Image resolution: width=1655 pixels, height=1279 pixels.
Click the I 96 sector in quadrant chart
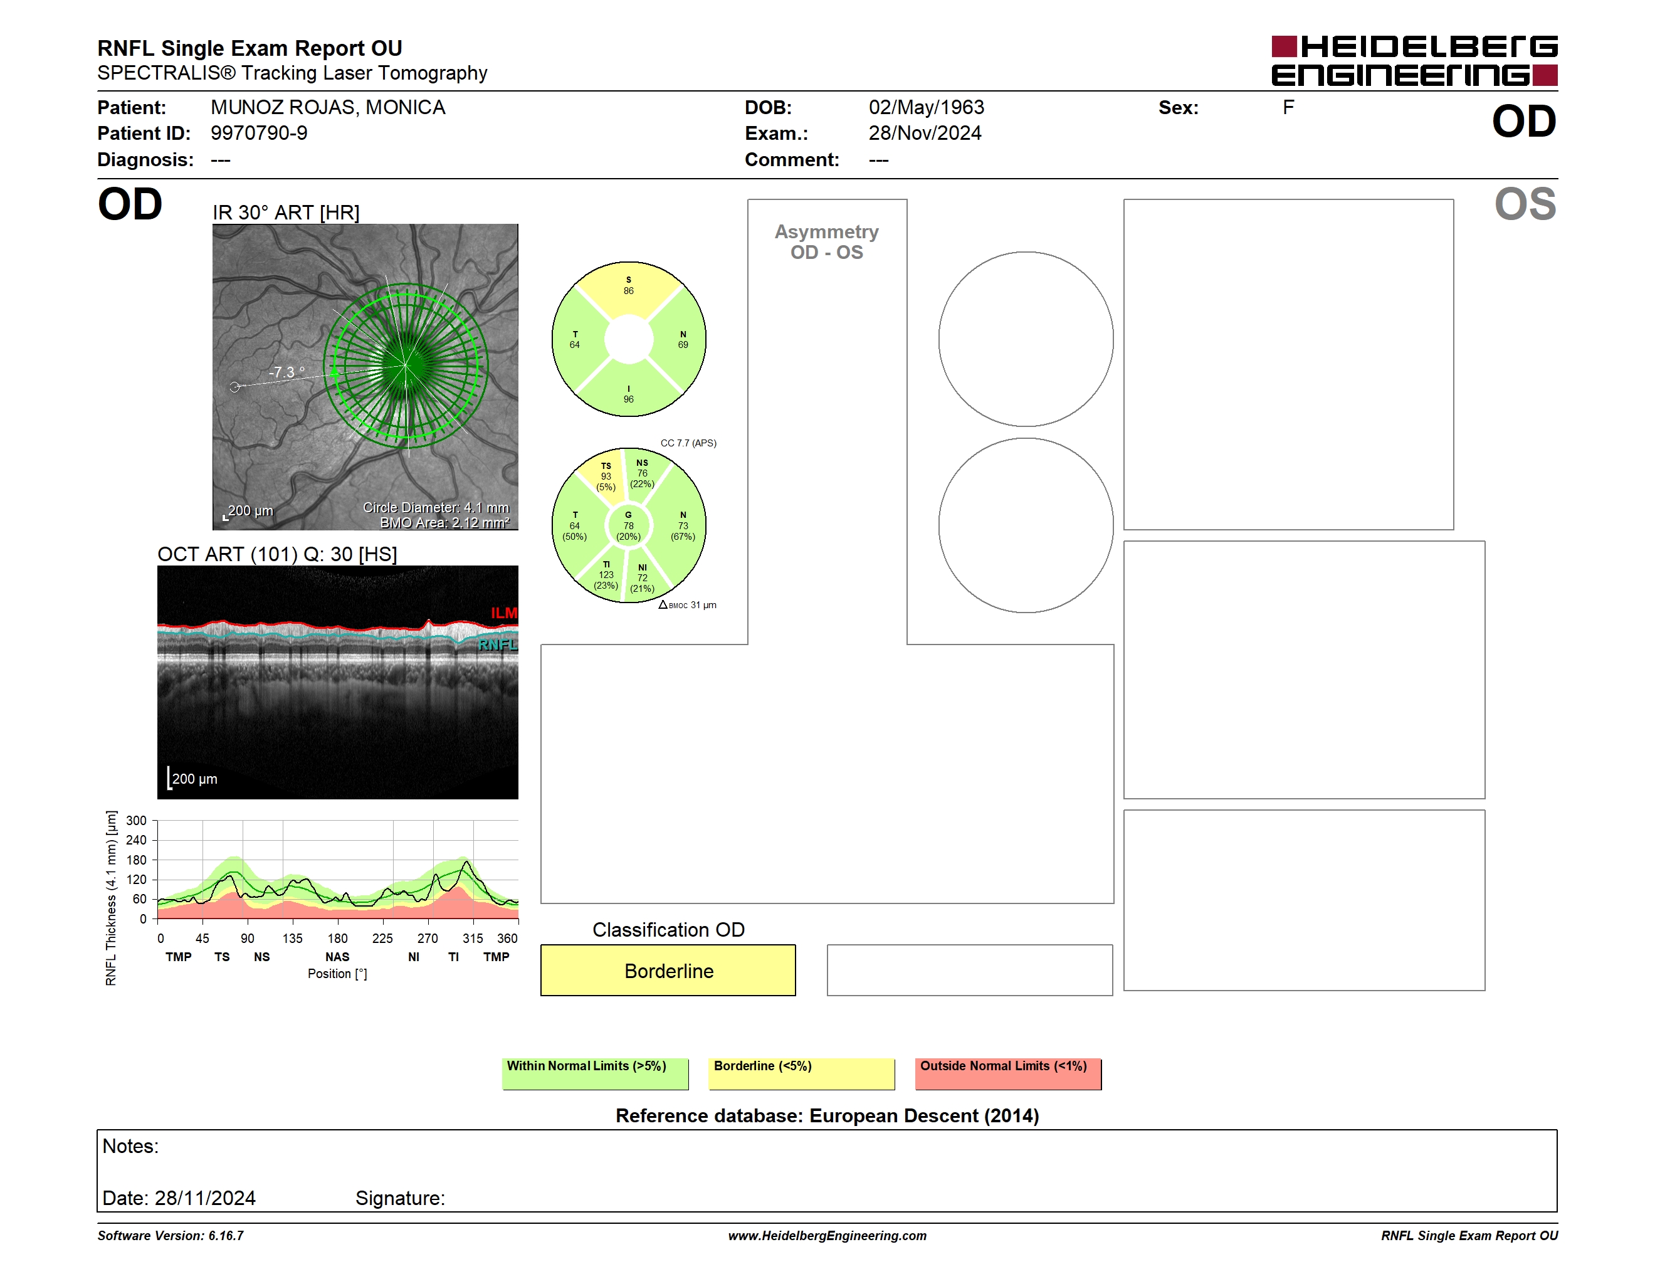[628, 392]
